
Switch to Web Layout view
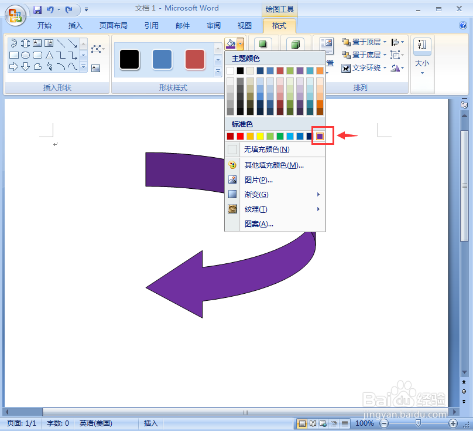click(x=323, y=423)
